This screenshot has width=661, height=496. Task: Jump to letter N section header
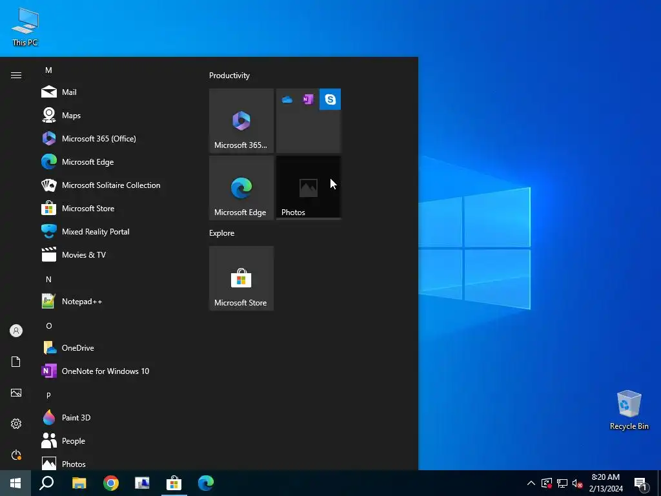[x=48, y=279]
